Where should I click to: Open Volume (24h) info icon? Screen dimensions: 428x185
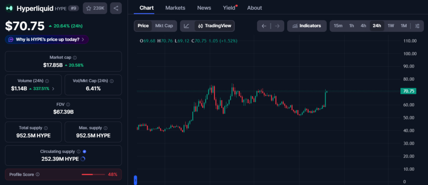(x=47, y=81)
